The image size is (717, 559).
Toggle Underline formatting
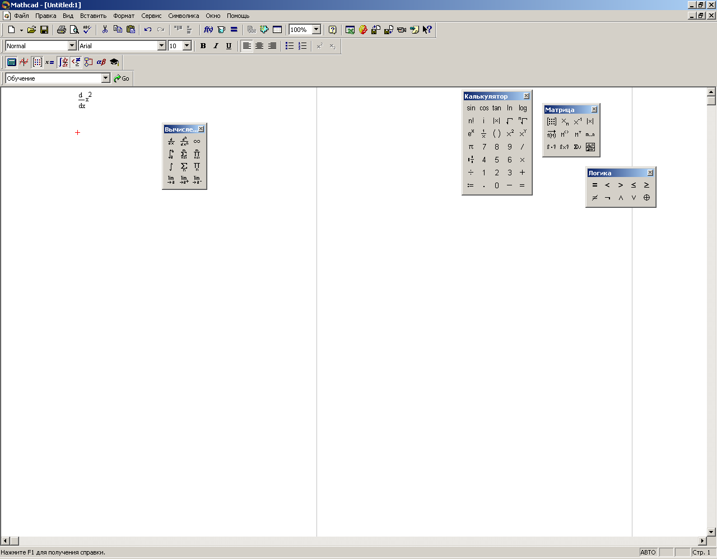[229, 46]
